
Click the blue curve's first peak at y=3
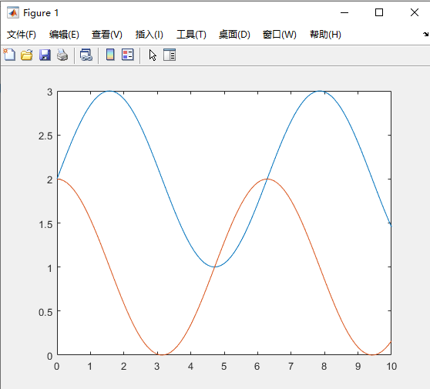coord(109,91)
